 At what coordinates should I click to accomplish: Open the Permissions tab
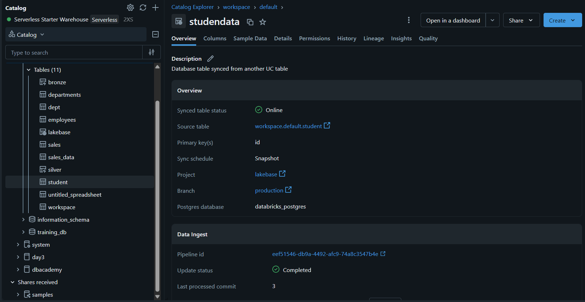coord(314,38)
